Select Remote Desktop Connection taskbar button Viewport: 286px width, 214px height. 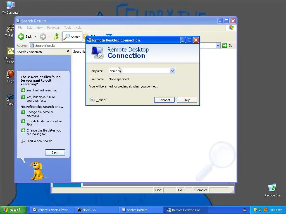pos(186,210)
